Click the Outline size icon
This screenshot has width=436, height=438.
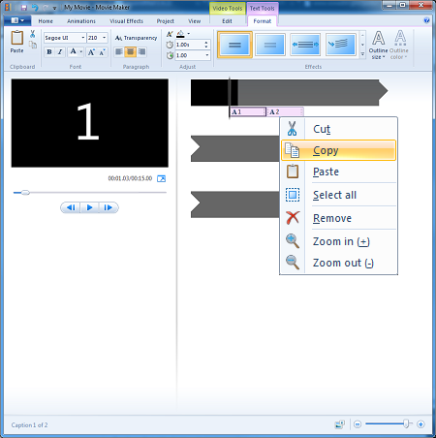coord(378,45)
